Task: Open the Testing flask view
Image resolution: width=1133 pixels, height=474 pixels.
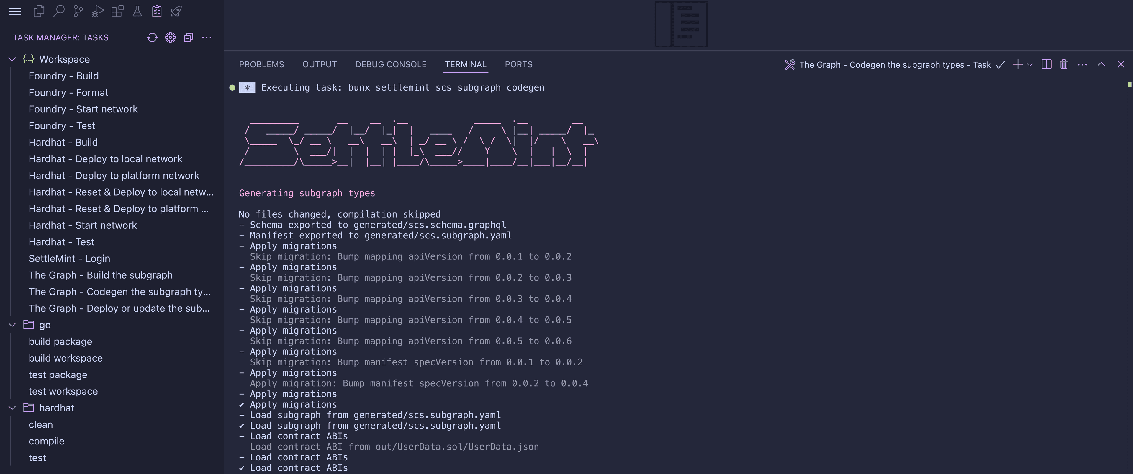Action: (x=137, y=12)
